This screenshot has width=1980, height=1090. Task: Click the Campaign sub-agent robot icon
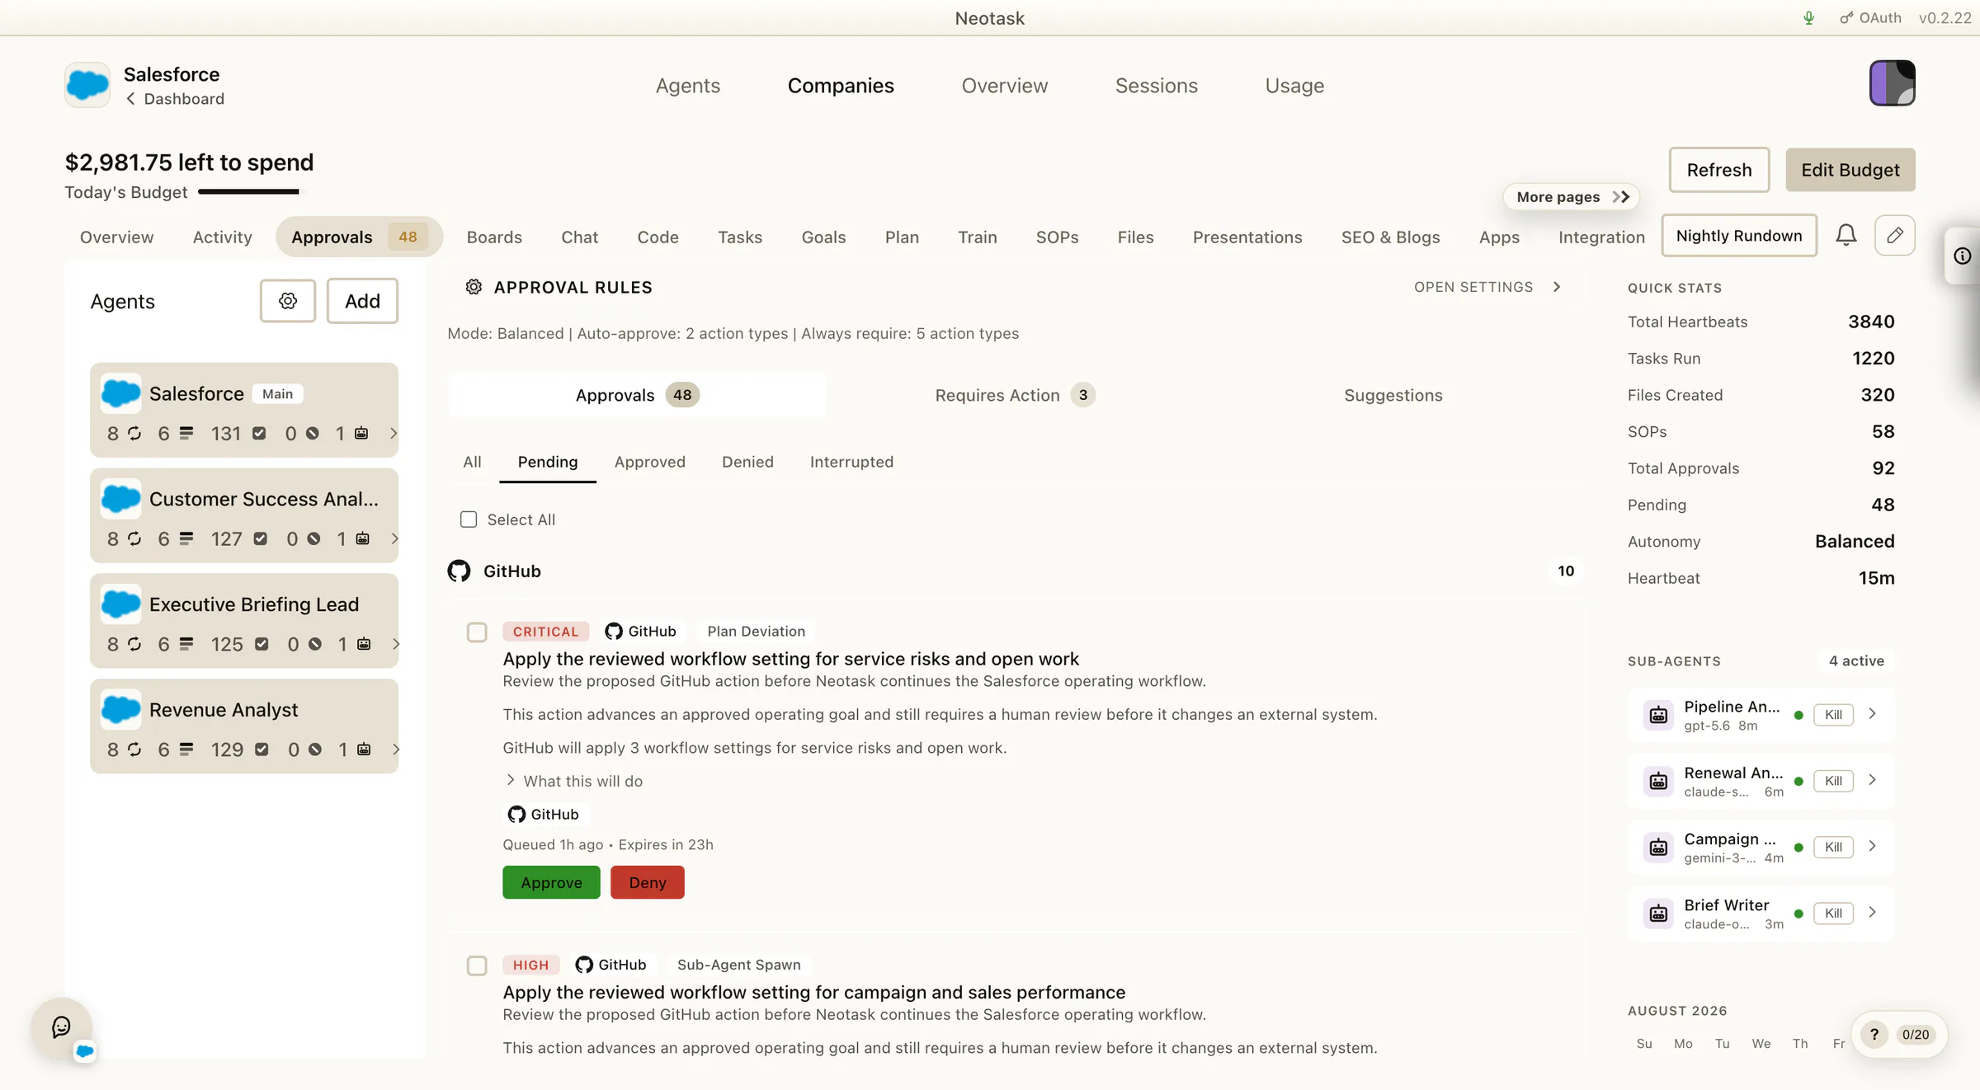click(x=1658, y=847)
